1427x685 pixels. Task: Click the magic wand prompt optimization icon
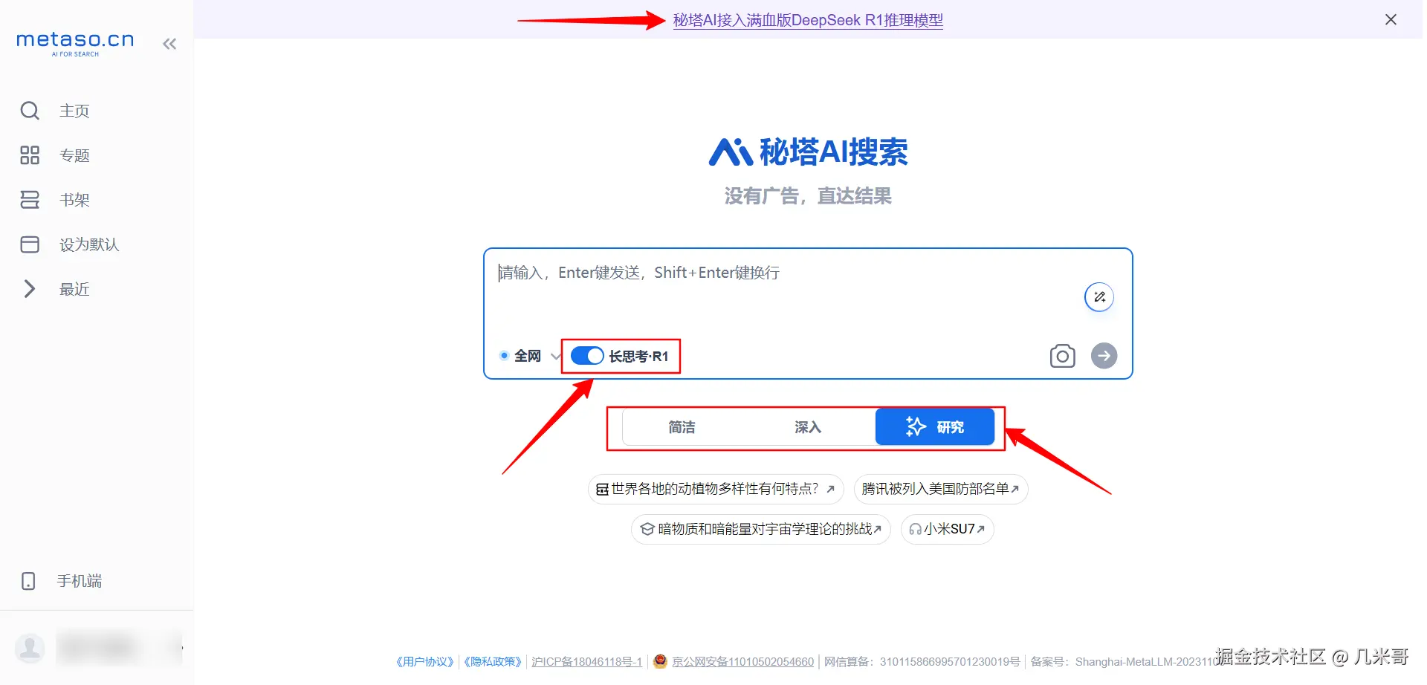pyautogui.click(x=1099, y=297)
